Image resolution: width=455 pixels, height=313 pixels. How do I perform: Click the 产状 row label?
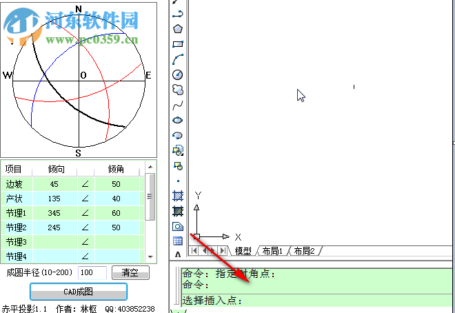click(17, 199)
